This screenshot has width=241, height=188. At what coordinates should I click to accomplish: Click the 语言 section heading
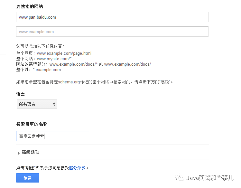click(x=21, y=94)
